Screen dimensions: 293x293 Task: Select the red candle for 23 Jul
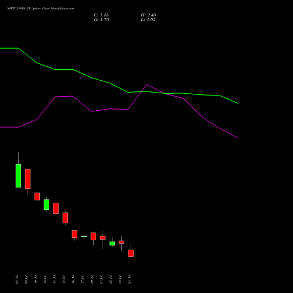121,242
